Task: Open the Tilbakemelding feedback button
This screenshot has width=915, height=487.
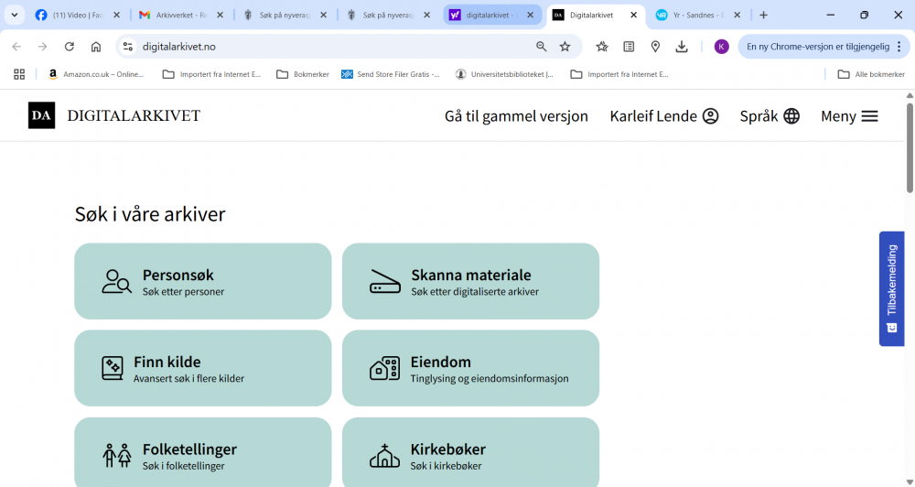Action: 891,288
